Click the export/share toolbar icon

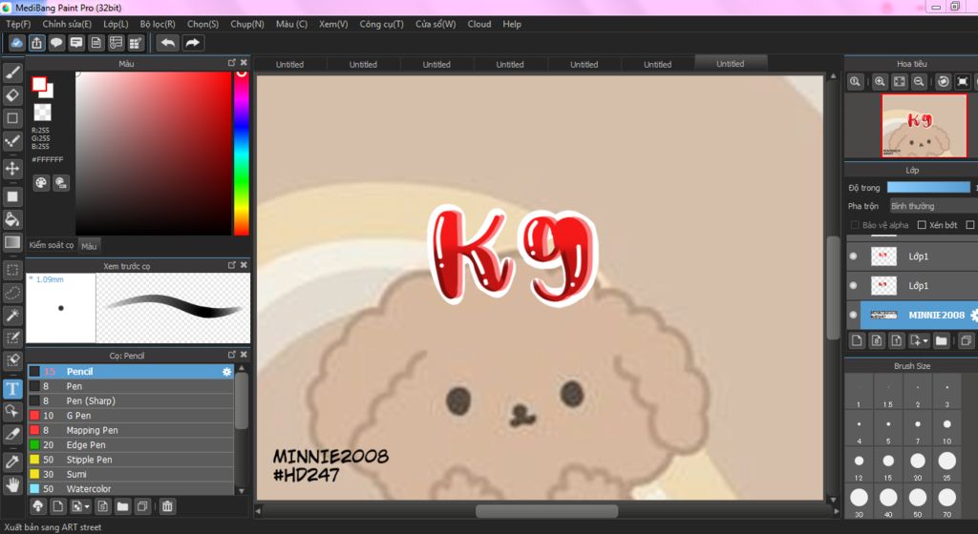[x=37, y=43]
